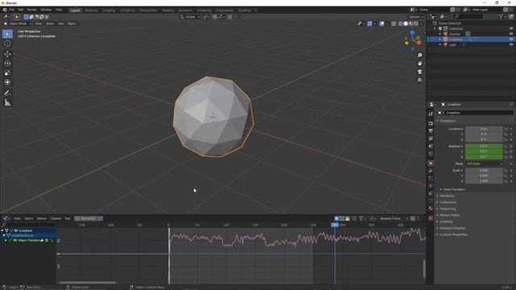Switch to wireframe viewport shading
The width and height of the screenshot is (516, 290).
(x=400, y=23)
